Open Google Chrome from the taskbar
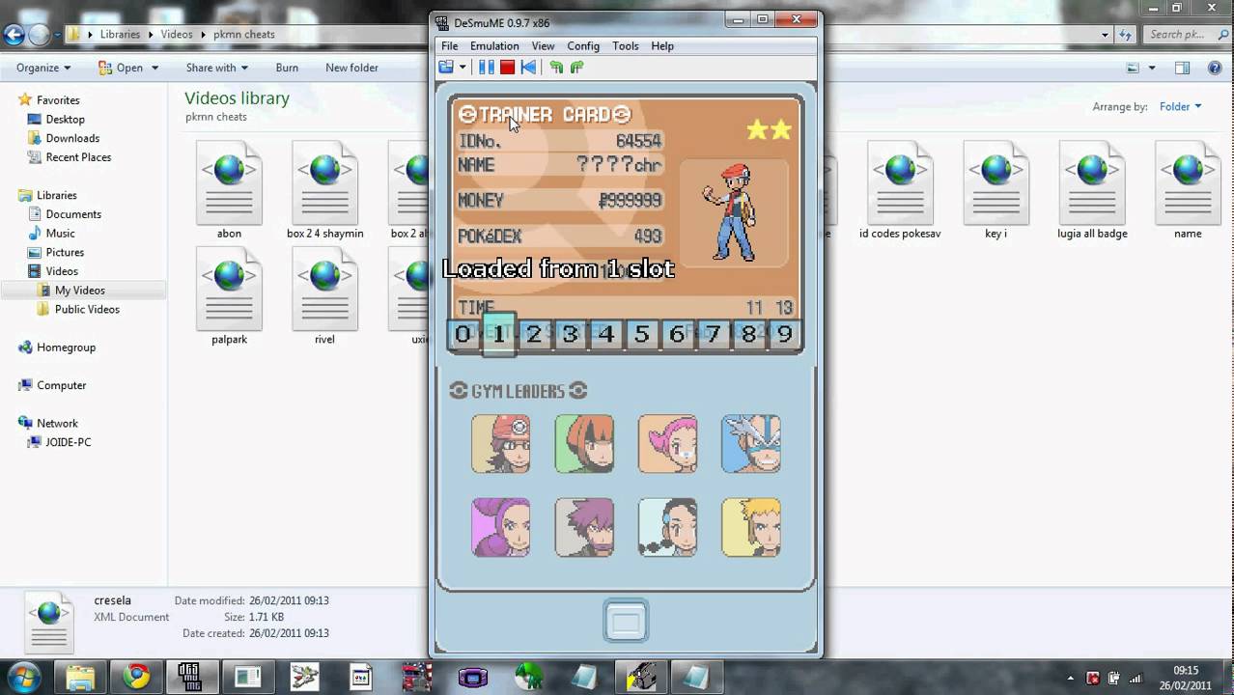The width and height of the screenshot is (1234, 695). pos(136,677)
